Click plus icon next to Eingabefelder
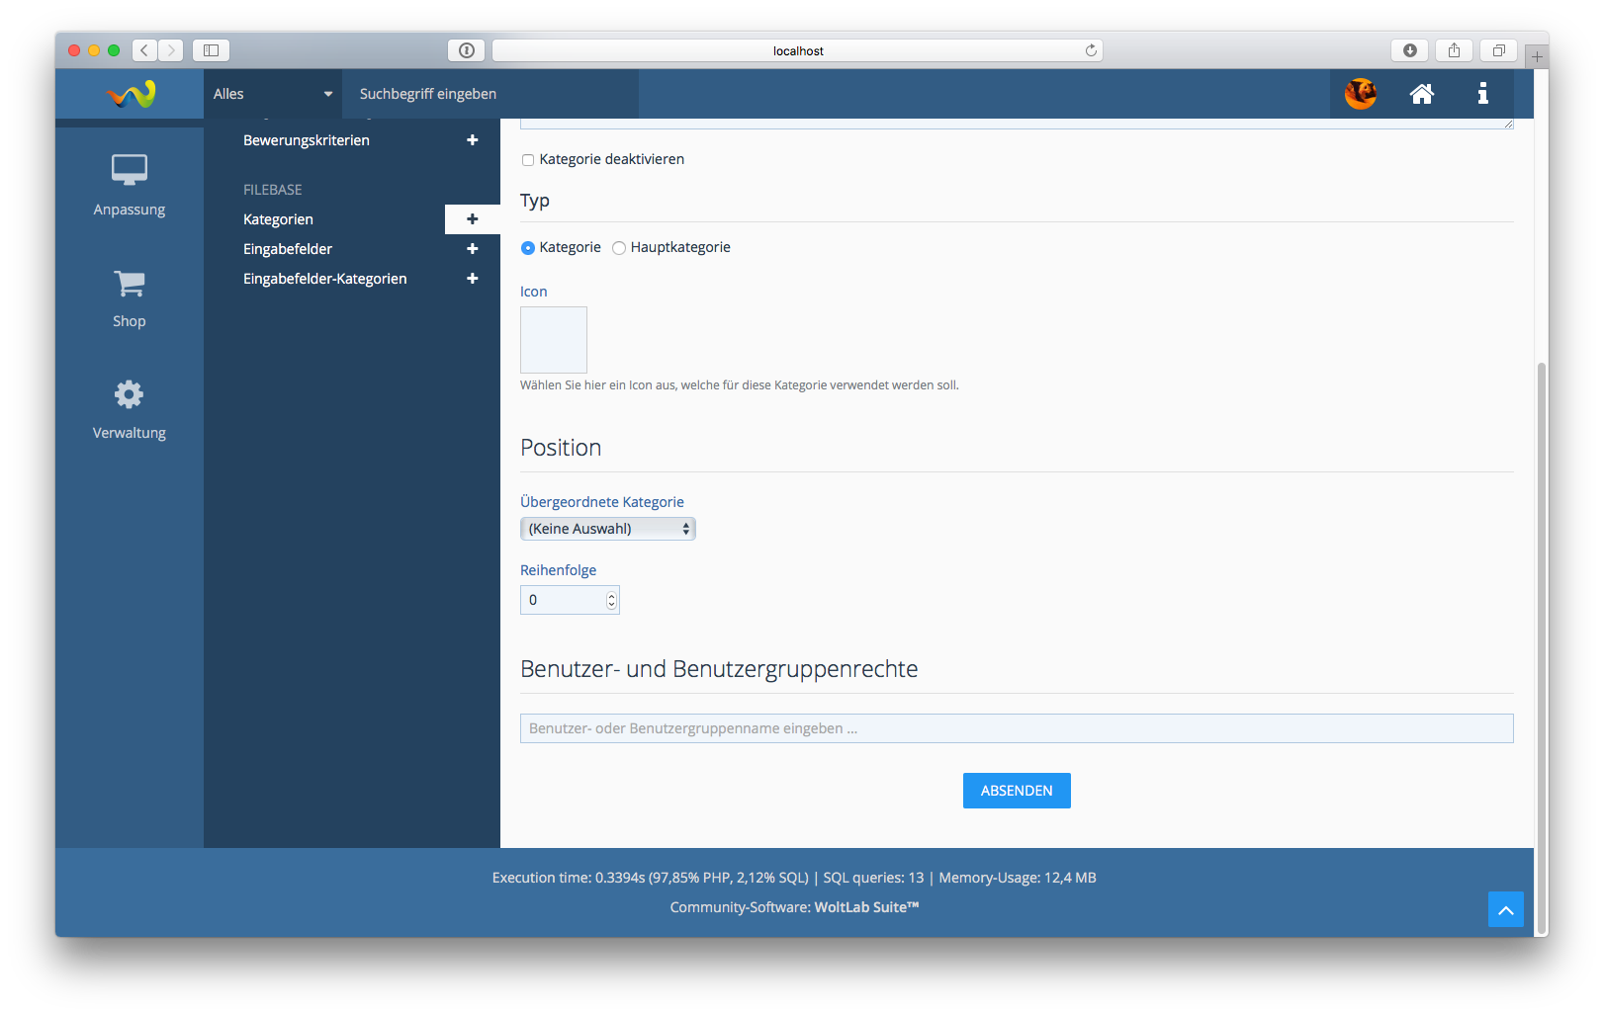The width and height of the screenshot is (1604, 1016). (472, 249)
